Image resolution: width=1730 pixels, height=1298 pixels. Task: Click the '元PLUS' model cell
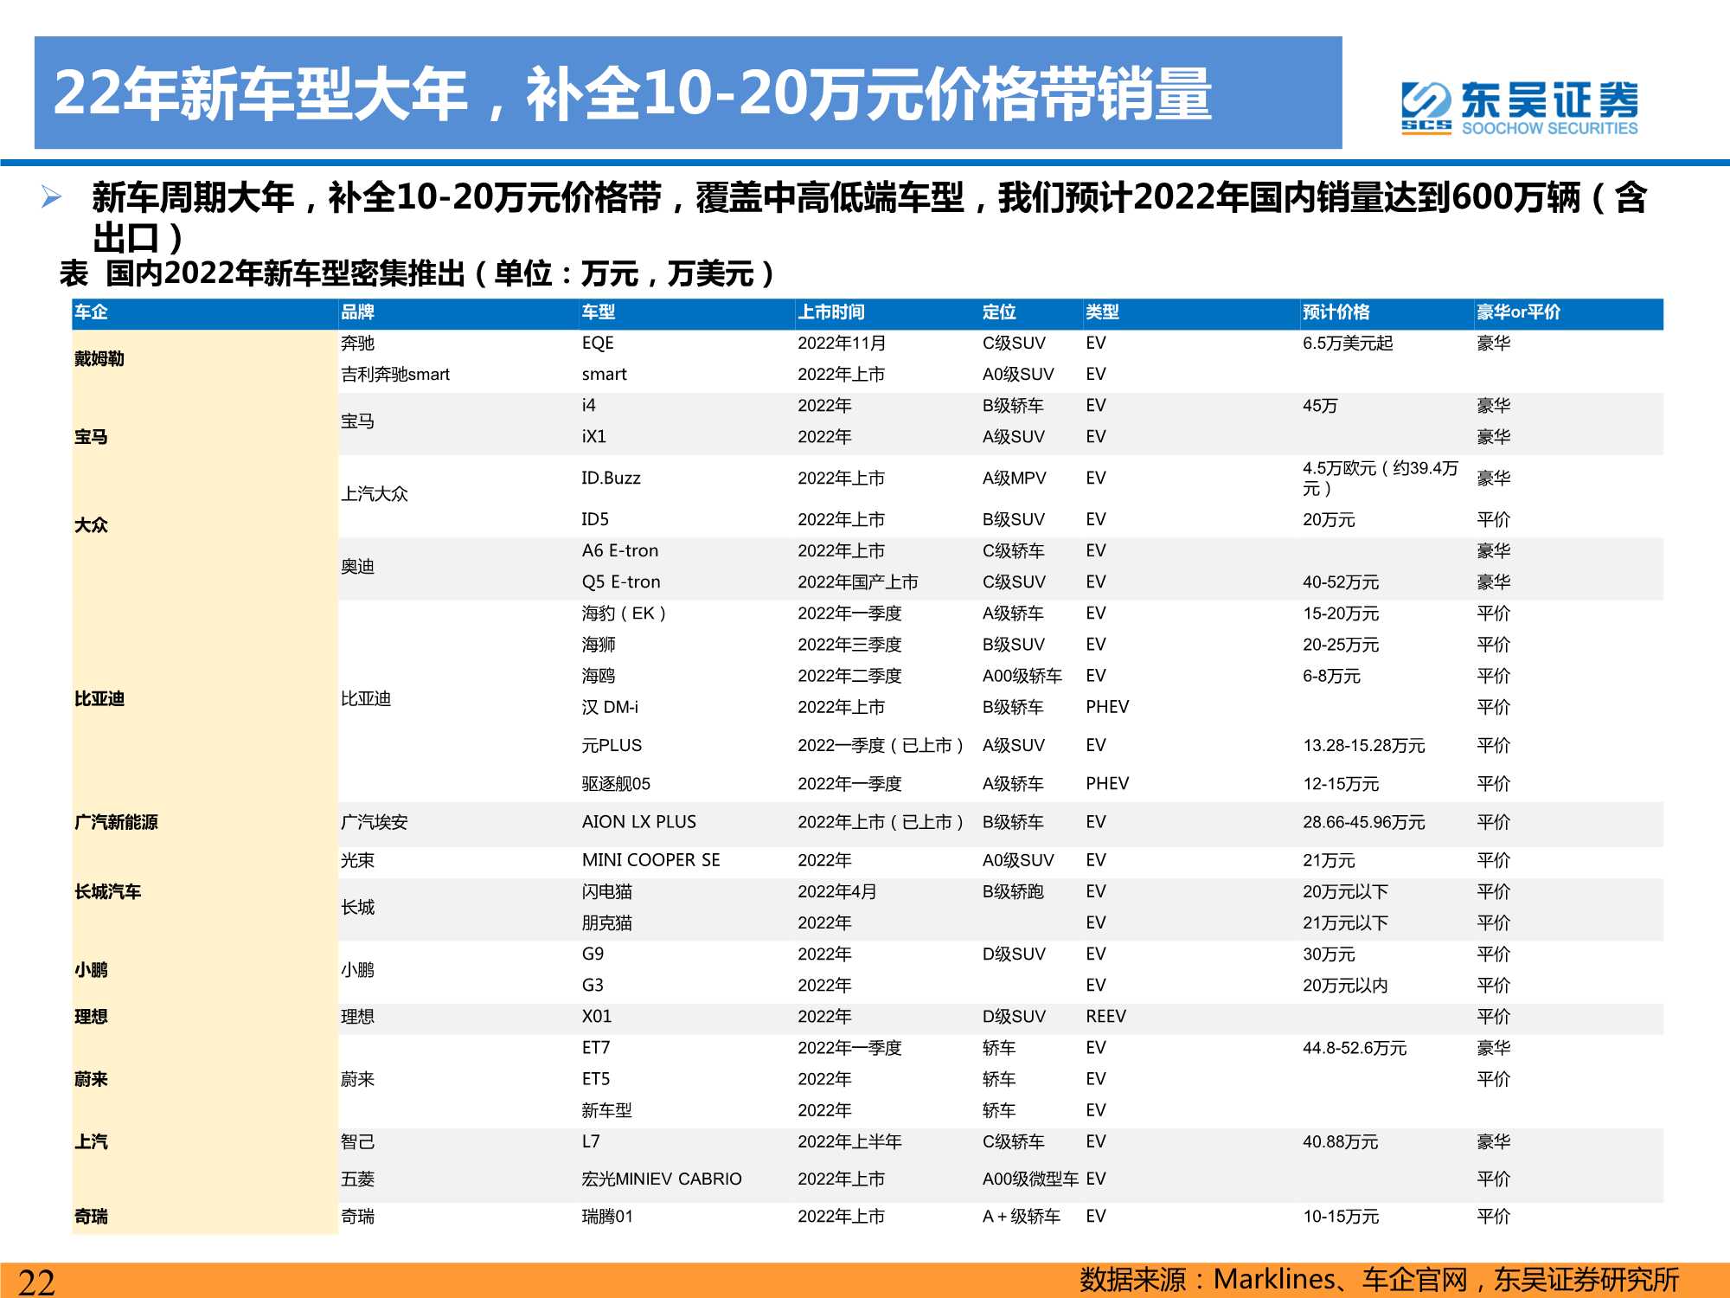612,746
